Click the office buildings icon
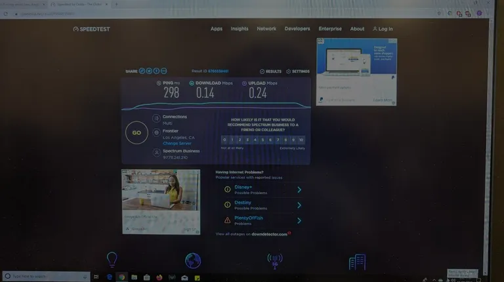 pos(357,262)
